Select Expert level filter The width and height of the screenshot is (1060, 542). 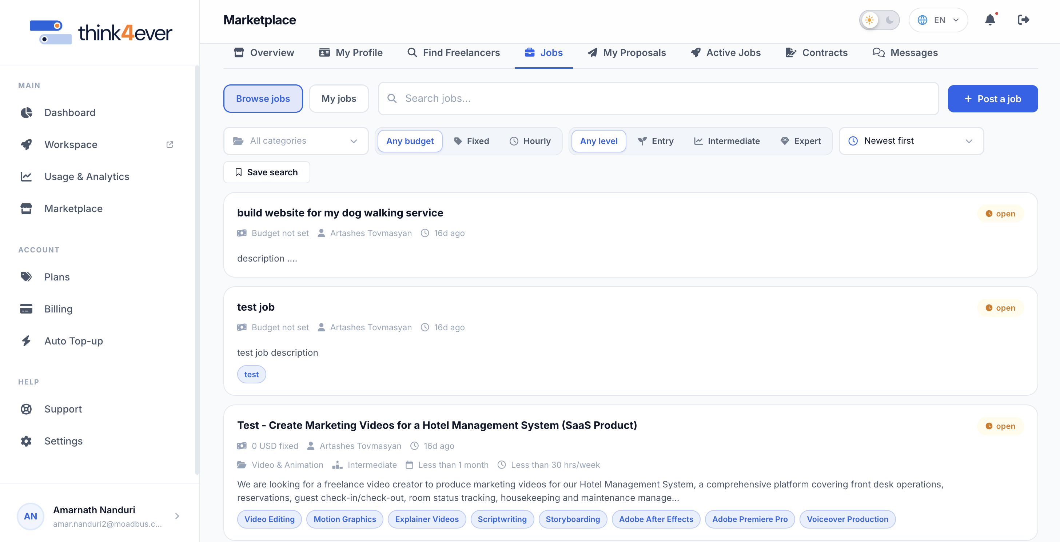pyautogui.click(x=801, y=141)
